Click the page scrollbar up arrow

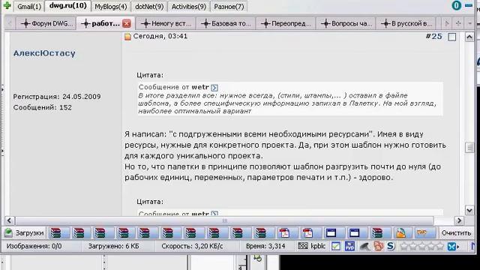point(469,37)
